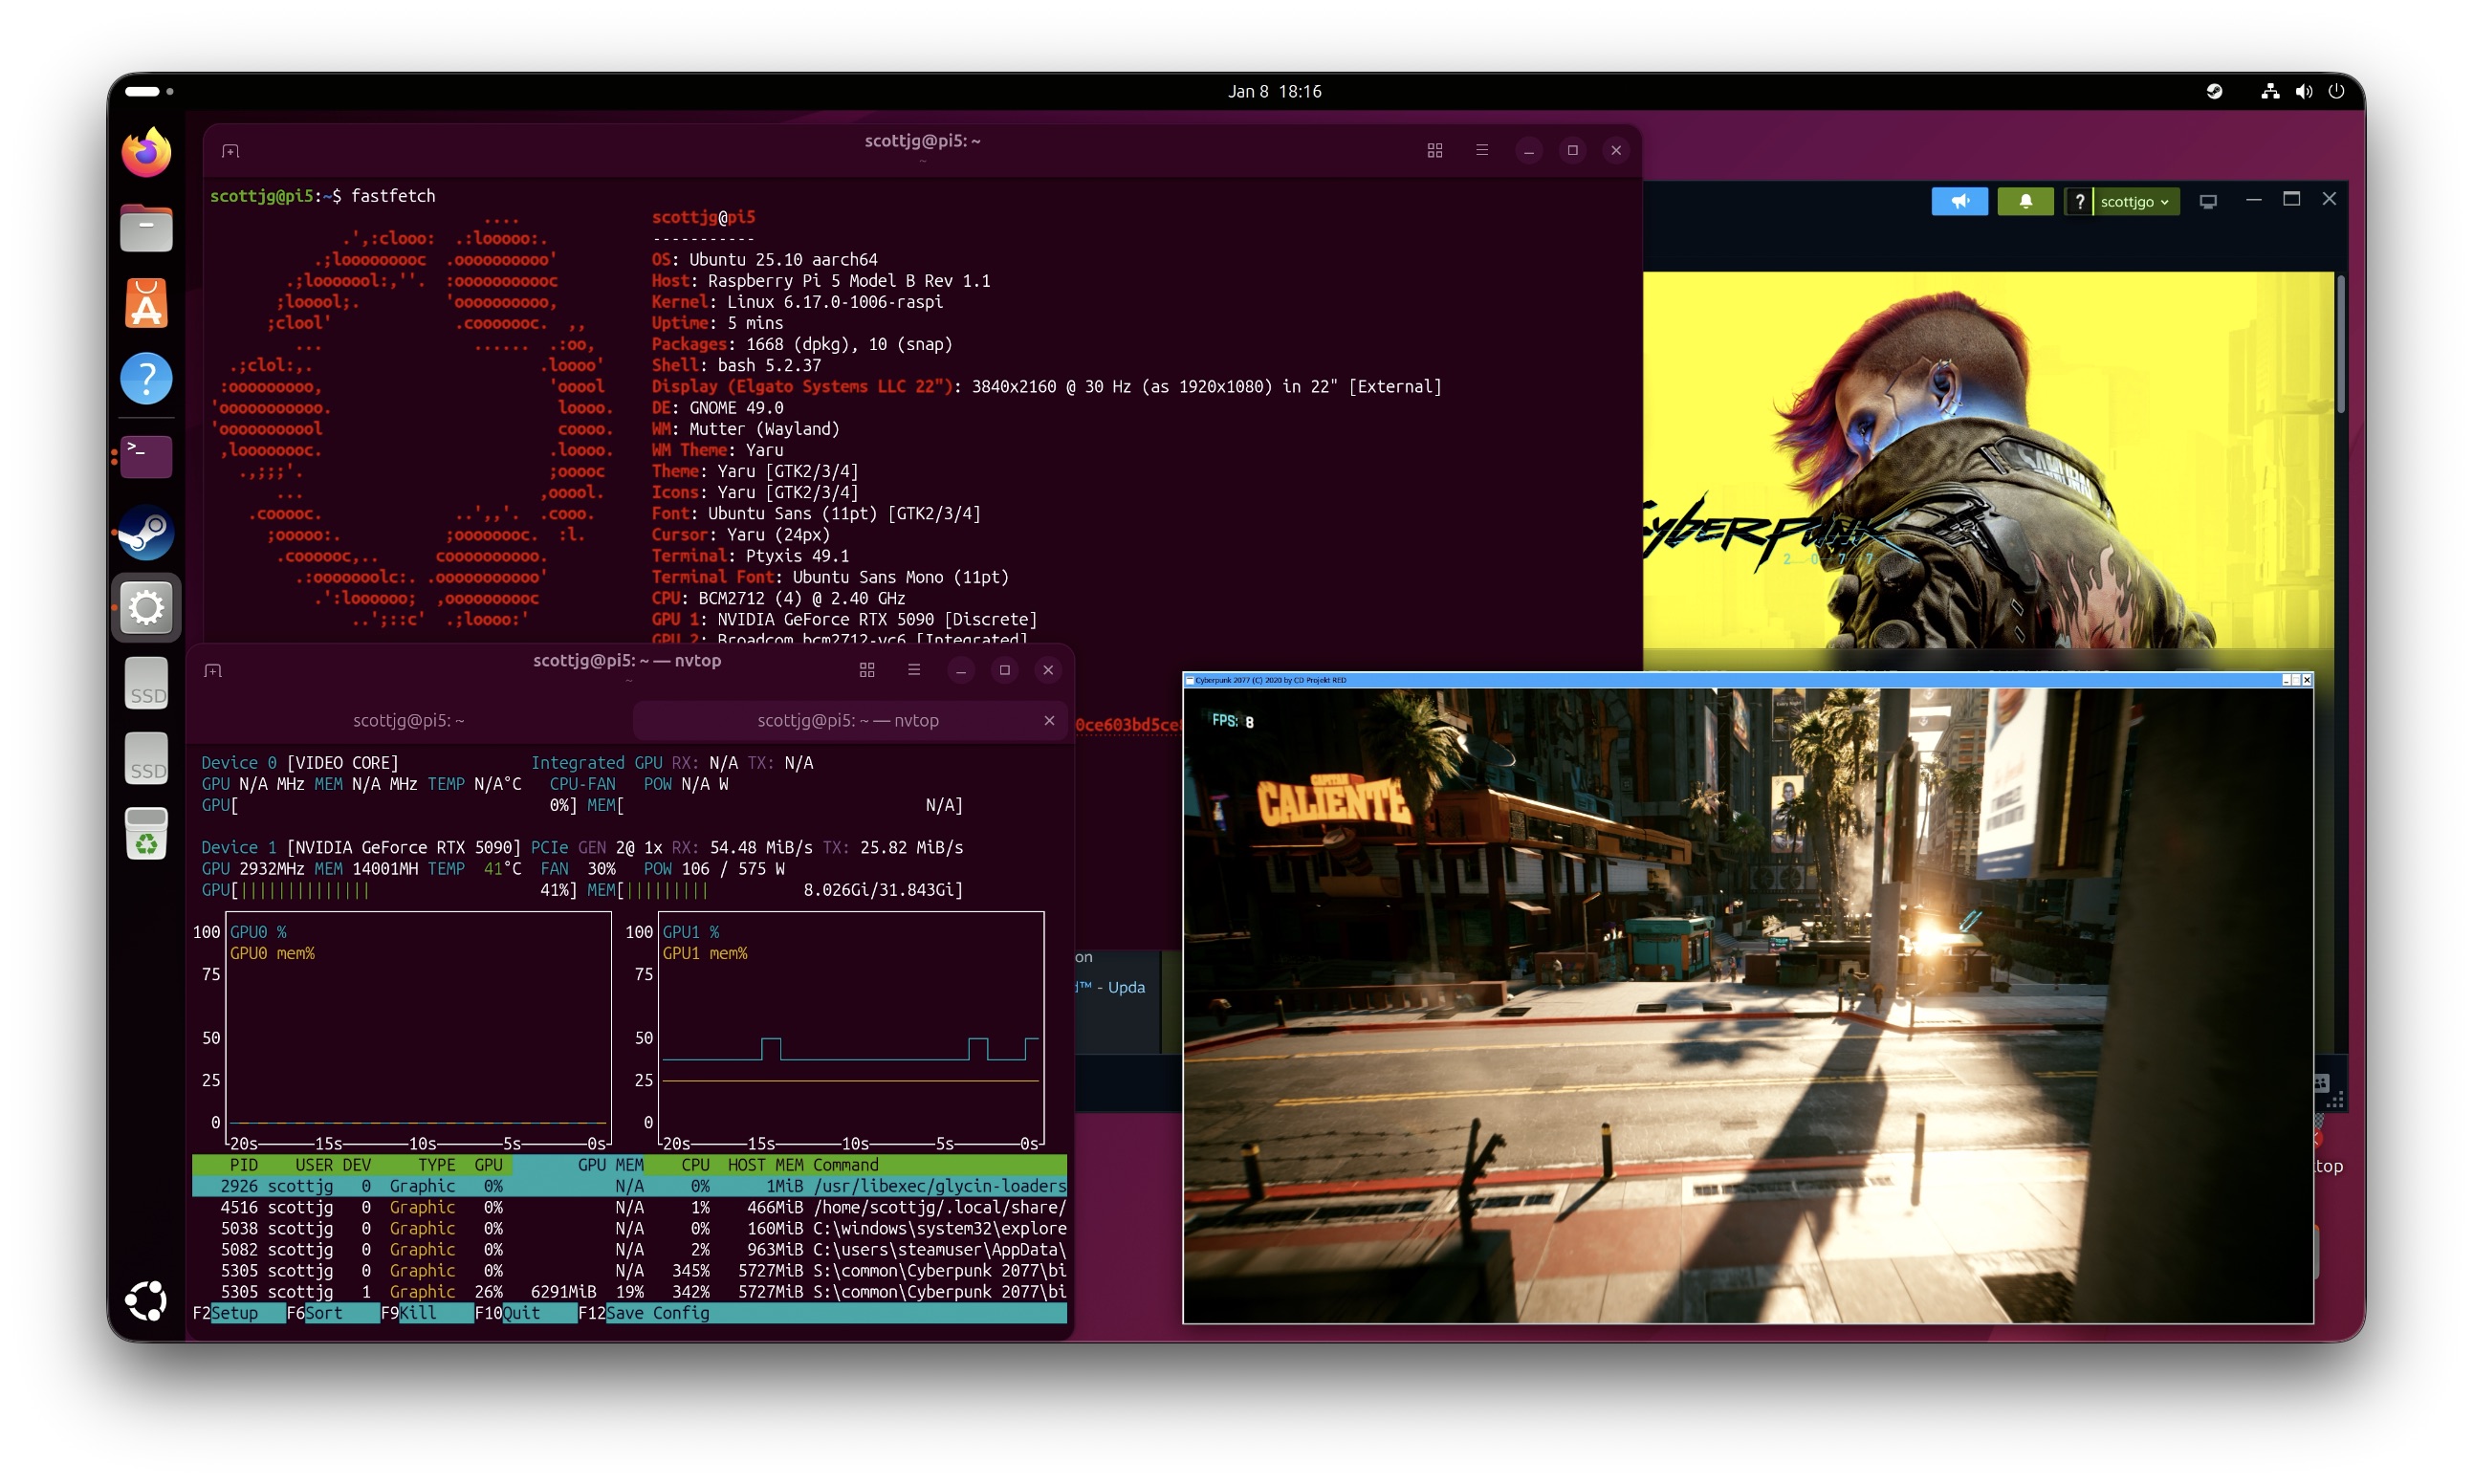Image resolution: width=2473 pixels, height=1484 pixels.
Task: Toggle notifications with the green bell button
Action: 2025,201
